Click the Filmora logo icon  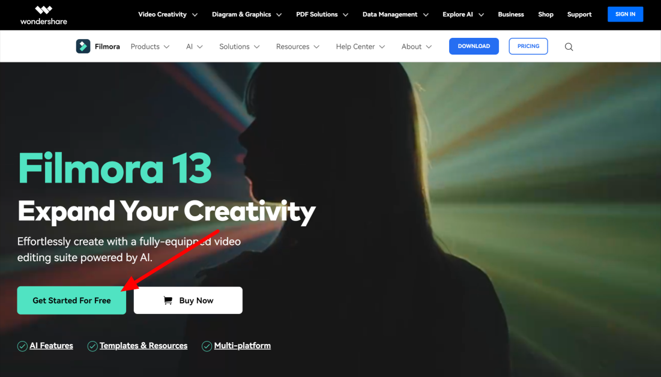[x=83, y=46]
